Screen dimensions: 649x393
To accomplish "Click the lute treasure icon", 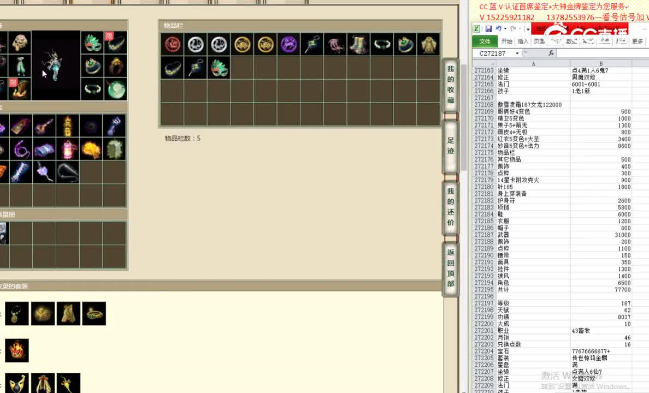I will click(x=44, y=126).
